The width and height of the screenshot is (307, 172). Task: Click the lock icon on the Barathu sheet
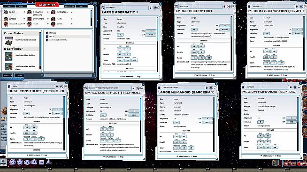[150, 8]
